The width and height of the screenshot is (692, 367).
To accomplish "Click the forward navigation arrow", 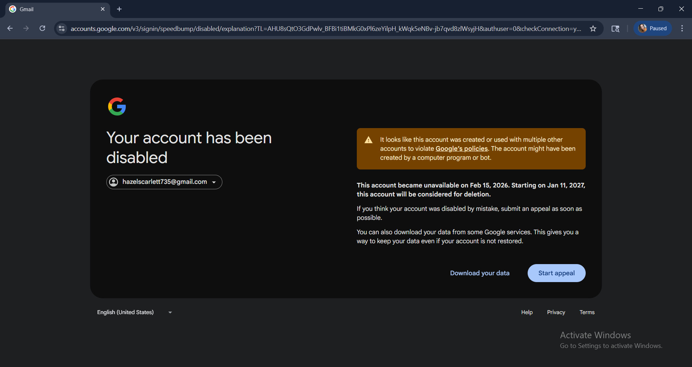I will pyautogui.click(x=26, y=28).
